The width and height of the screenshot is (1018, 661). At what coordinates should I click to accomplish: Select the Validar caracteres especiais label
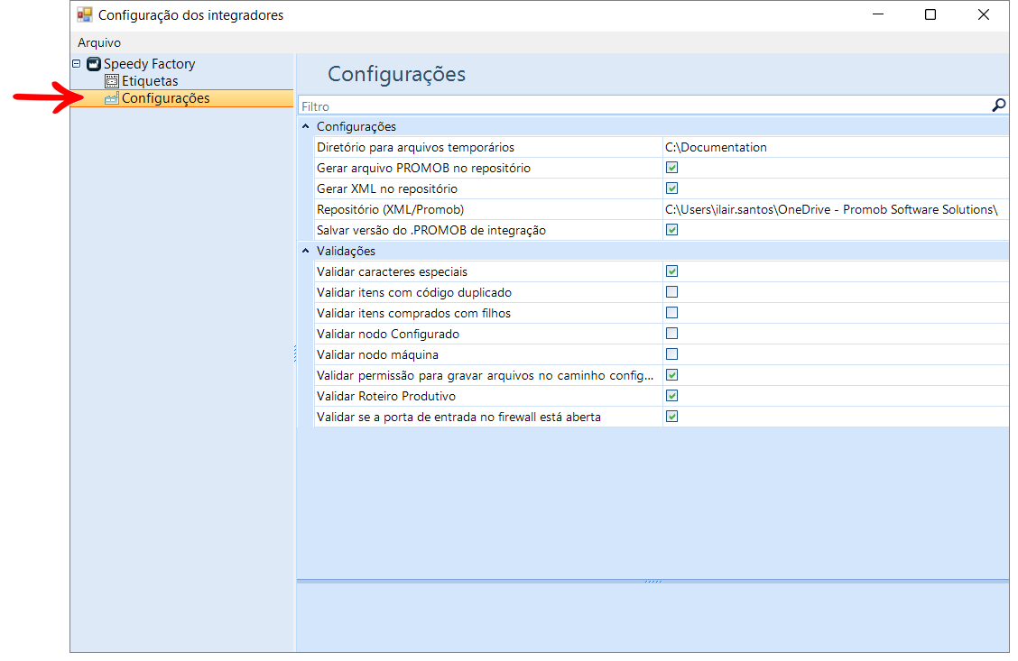pos(393,271)
